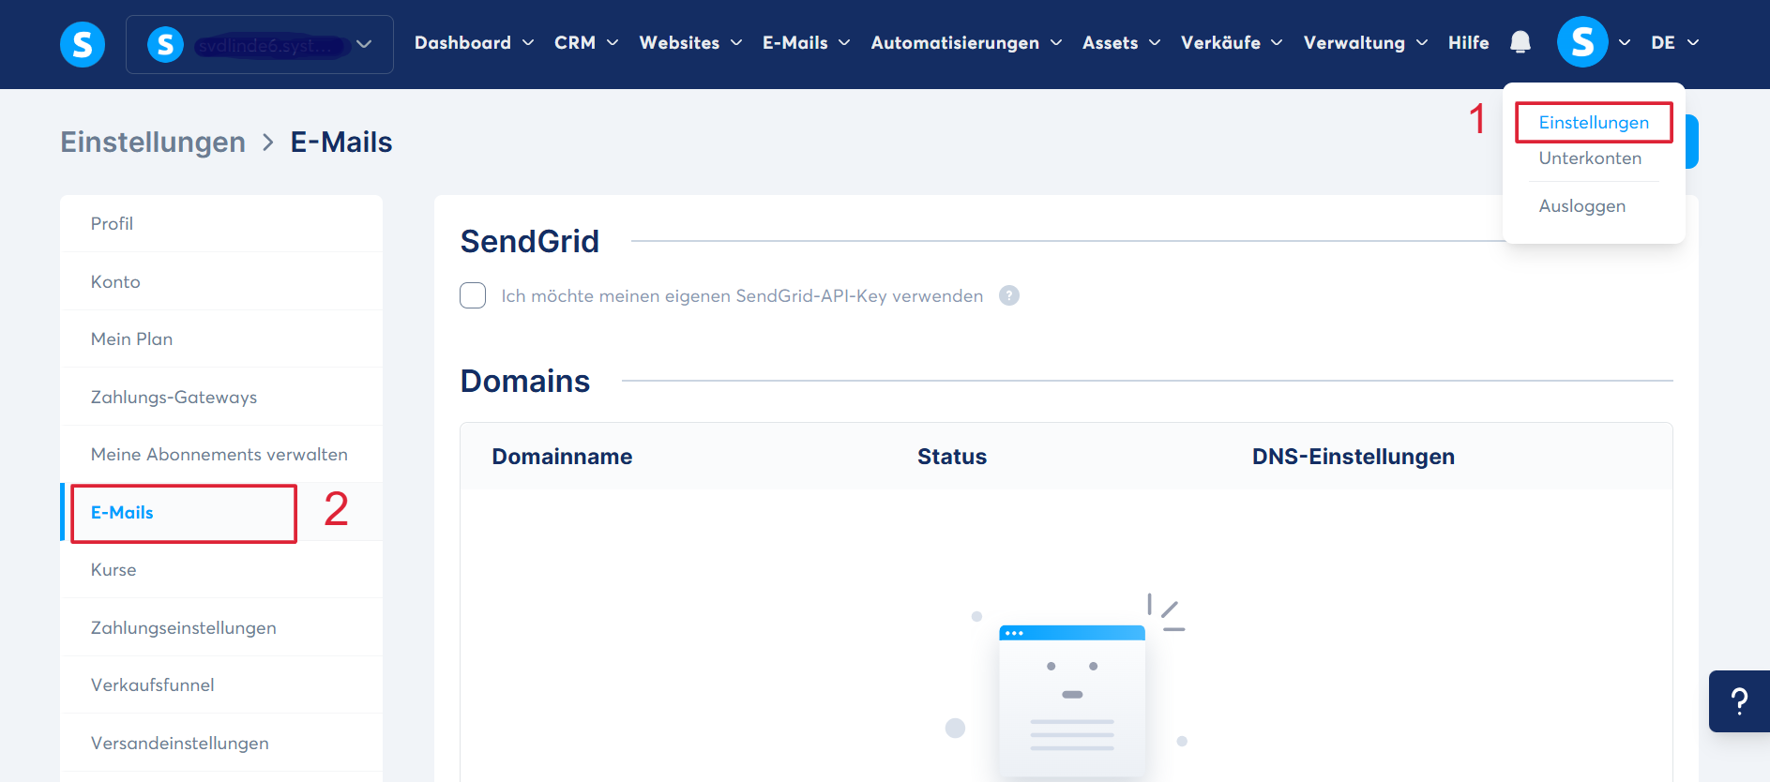Expand the Verwaltung menu
The height and width of the screenshot is (782, 1770).
[1366, 43]
